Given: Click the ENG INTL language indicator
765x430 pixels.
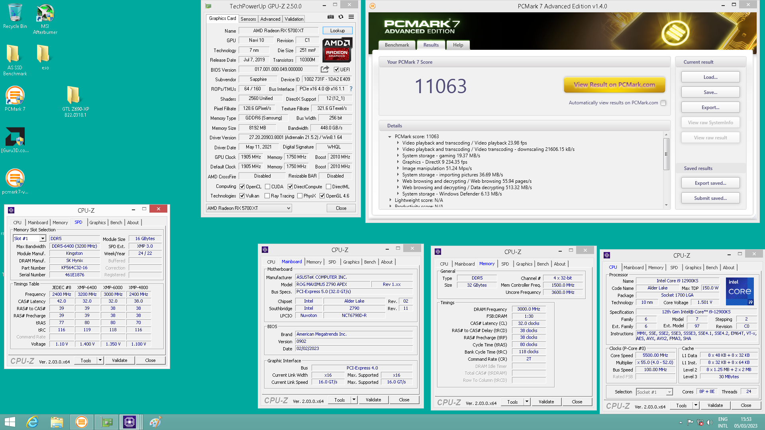Looking at the screenshot, I should 723,422.
